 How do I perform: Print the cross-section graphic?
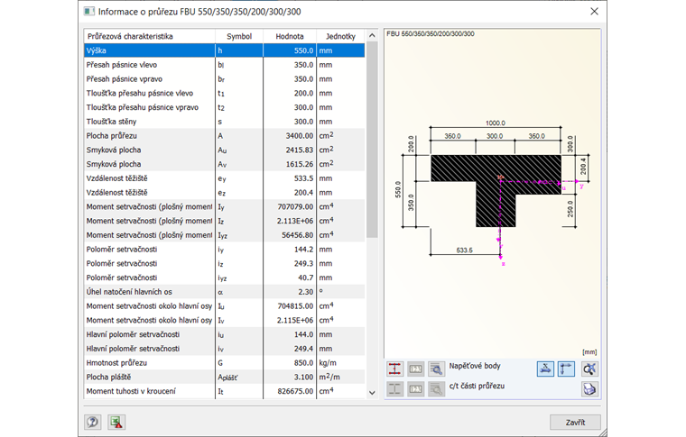[x=589, y=388]
